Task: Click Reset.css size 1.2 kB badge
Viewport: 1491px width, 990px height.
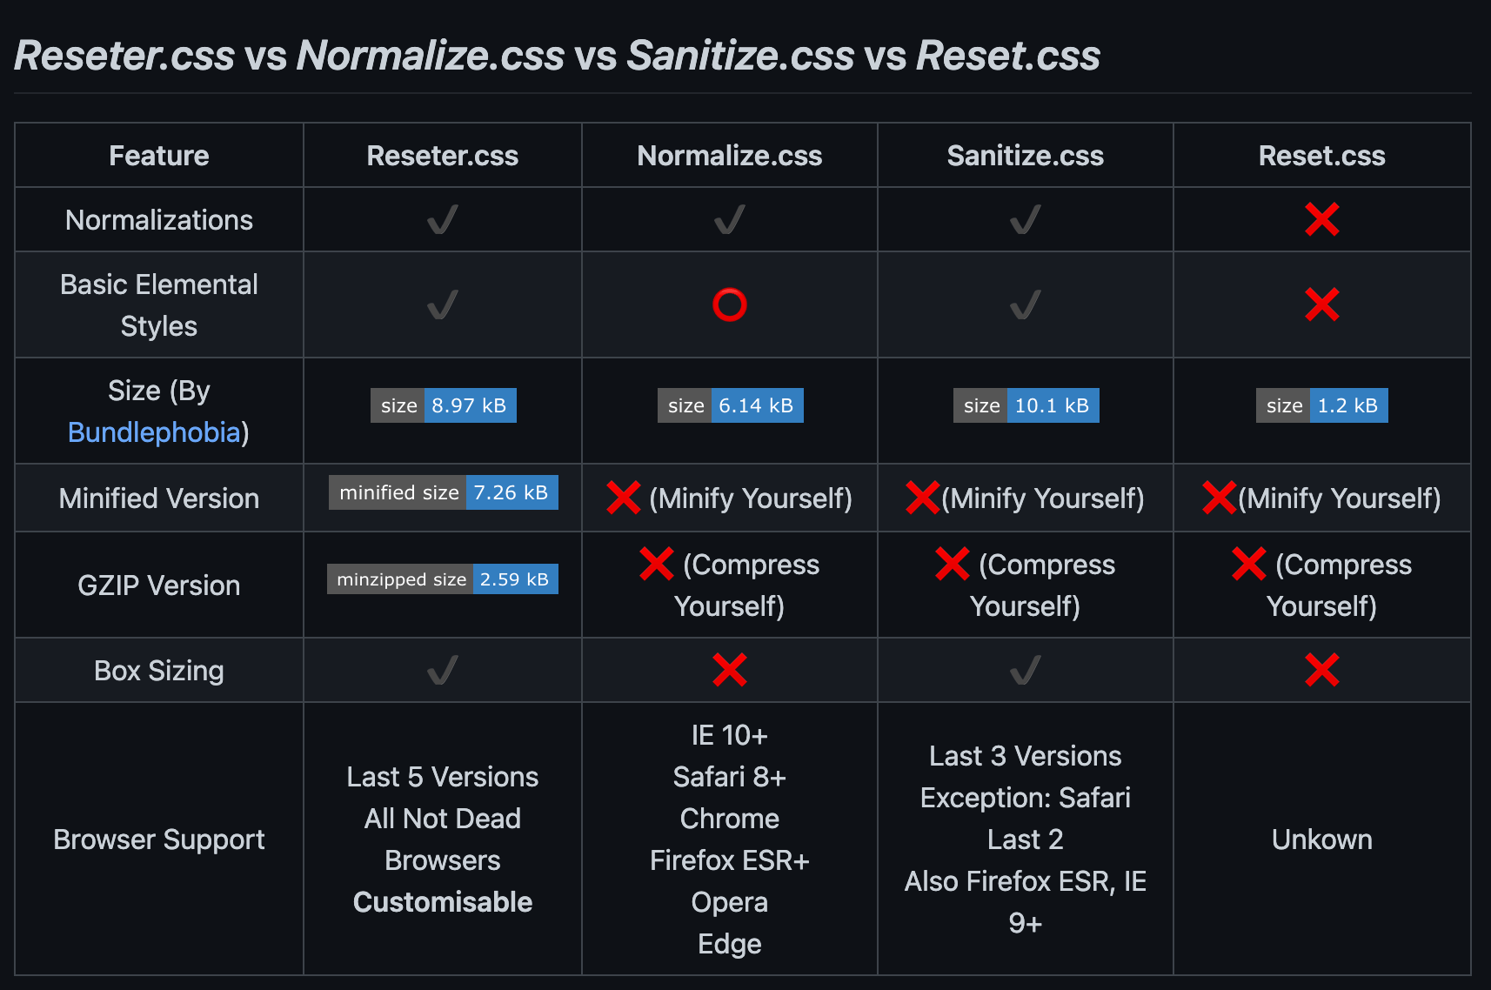Action: click(1321, 405)
